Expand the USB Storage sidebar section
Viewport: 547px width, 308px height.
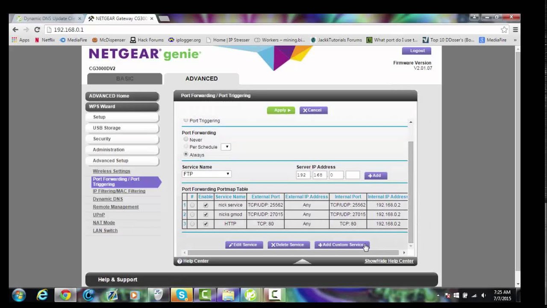point(122,128)
